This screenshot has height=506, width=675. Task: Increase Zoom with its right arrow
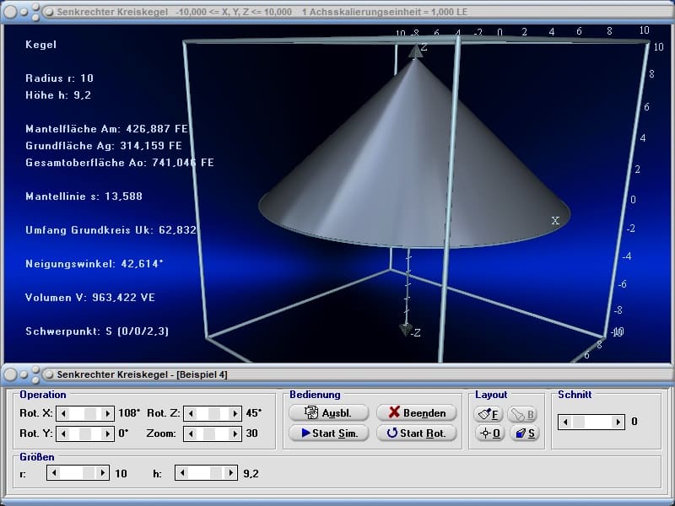[x=235, y=433]
